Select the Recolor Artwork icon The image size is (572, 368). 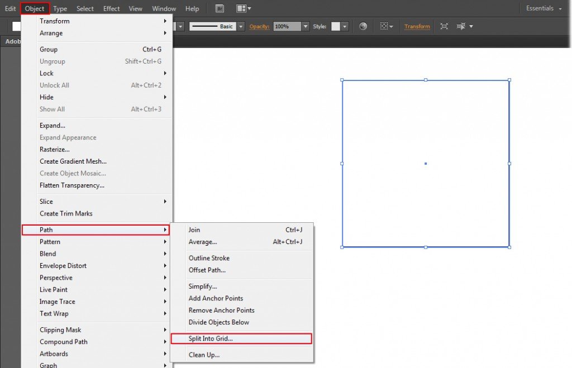tap(363, 26)
